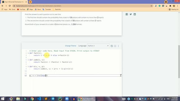
Task: Toggle fullscreen editor mode
Action: point(115,46)
